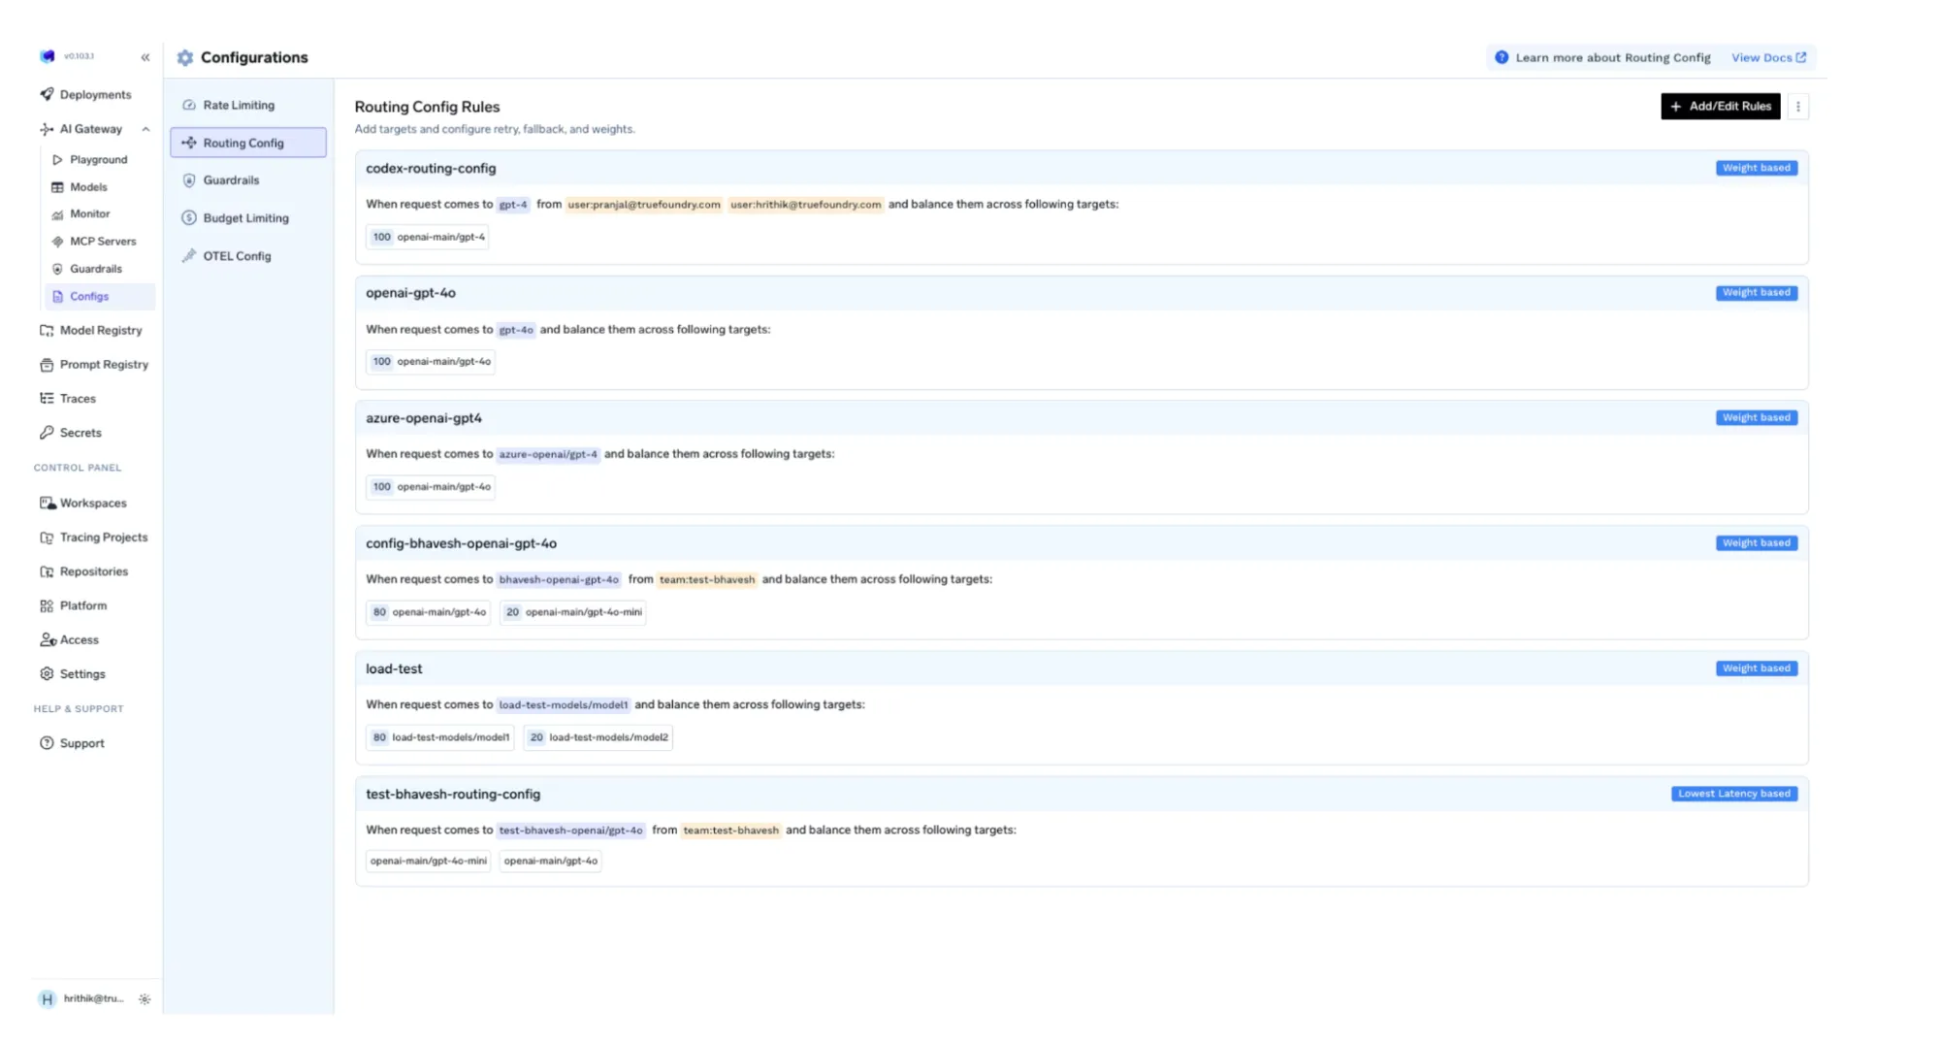The width and height of the screenshot is (1939, 1043).
Task: Open the three-dot more options menu
Action: point(1797,107)
